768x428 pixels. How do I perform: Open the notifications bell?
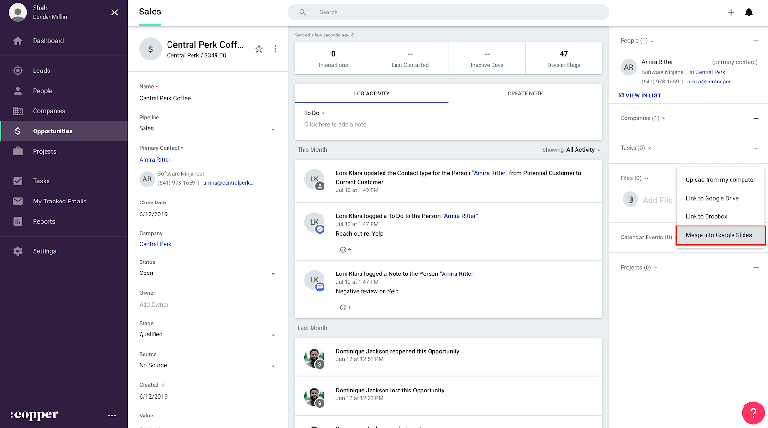[749, 12]
